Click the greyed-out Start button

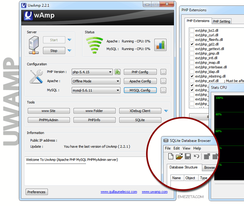[x=54, y=40]
